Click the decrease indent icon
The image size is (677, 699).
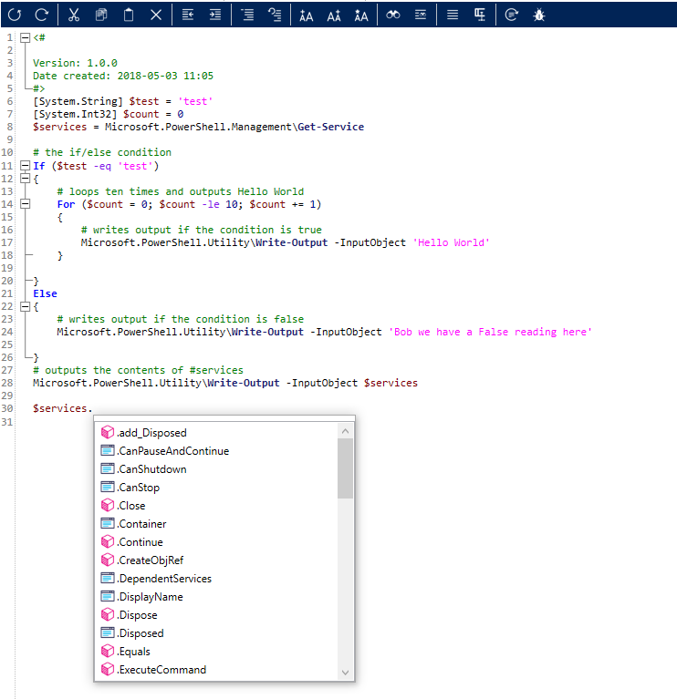[x=187, y=15]
